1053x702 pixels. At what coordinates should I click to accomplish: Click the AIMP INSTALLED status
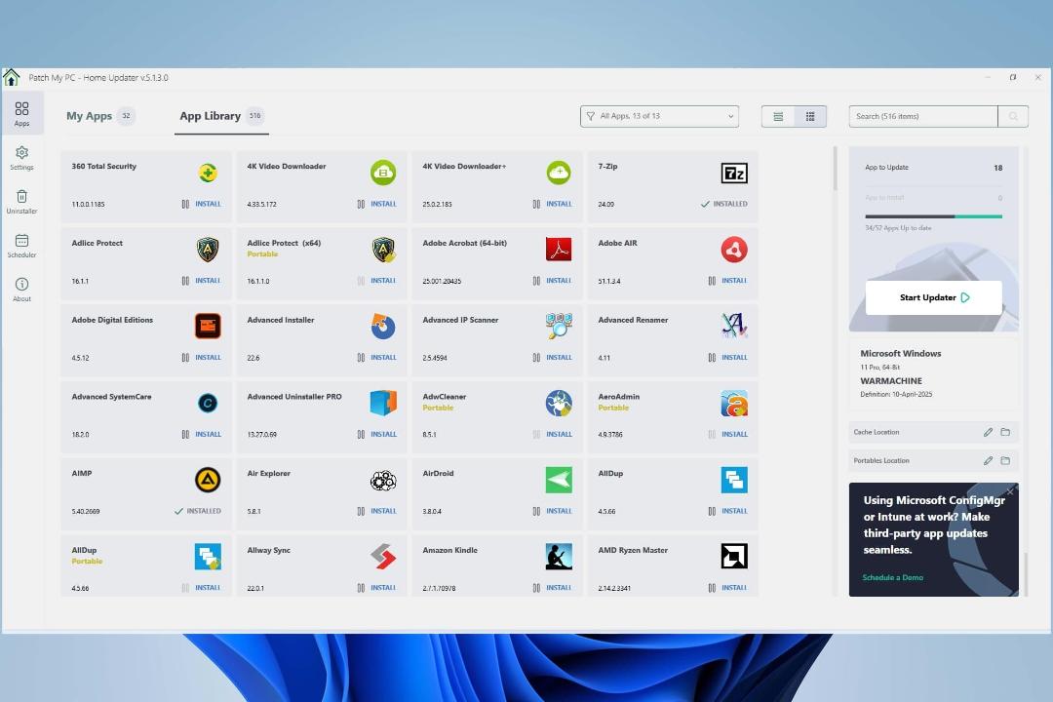coord(197,511)
